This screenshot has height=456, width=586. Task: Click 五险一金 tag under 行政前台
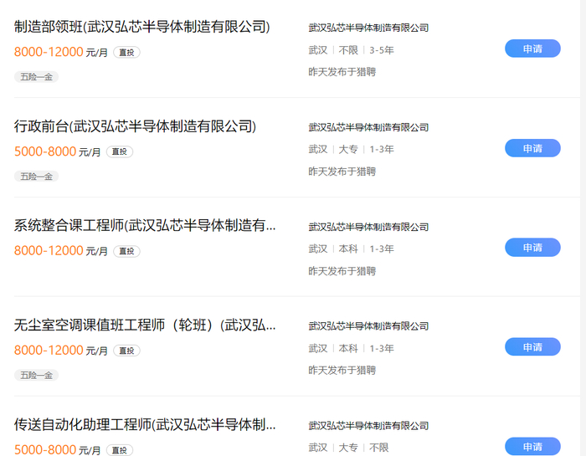[36, 177]
